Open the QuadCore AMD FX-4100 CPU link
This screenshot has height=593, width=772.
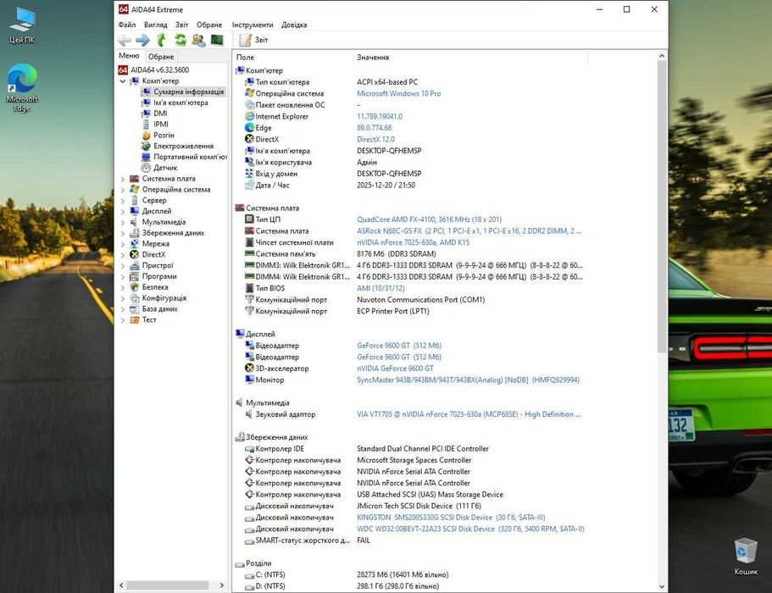430,219
